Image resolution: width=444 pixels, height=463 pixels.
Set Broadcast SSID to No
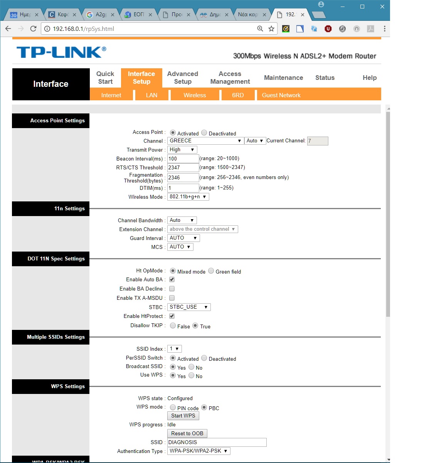(191, 367)
